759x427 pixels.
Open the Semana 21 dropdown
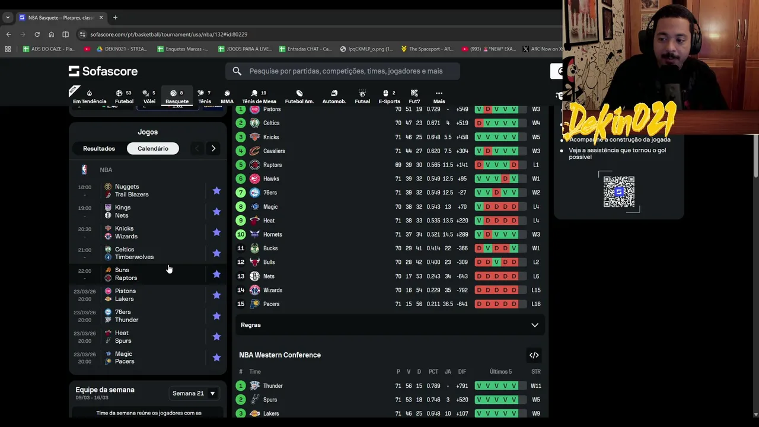click(x=194, y=393)
